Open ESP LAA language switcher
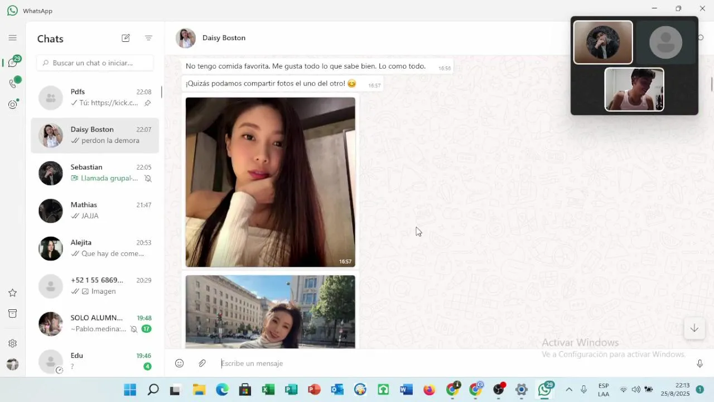 tap(604, 390)
